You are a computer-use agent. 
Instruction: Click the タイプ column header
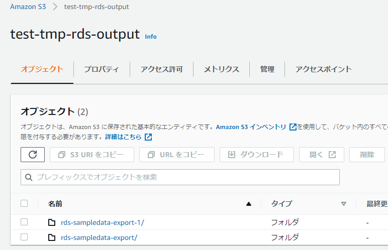[x=281, y=204]
